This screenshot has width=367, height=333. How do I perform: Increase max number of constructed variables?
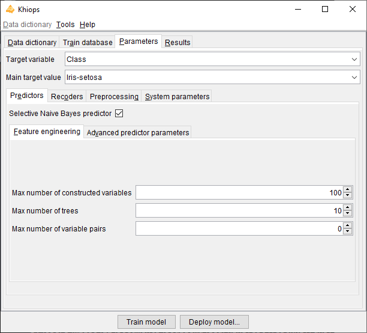pyautogui.click(x=348, y=189)
